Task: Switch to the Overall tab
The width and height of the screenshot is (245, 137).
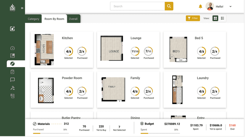Action: click(73, 19)
